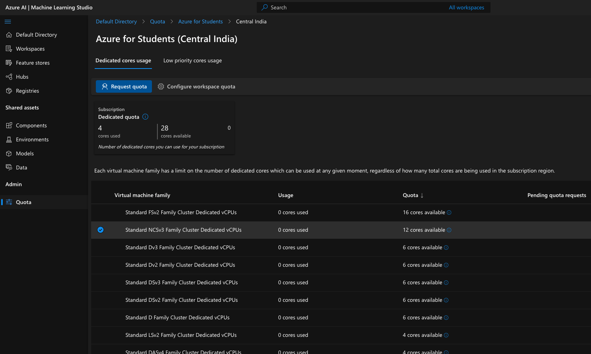Open Components in the sidebar
Screen dimensions: 591x354
coord(44,125)
